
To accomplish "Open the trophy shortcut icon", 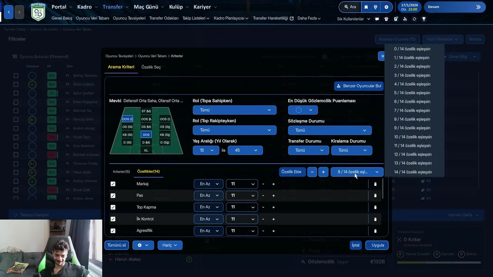I will pyautogui.click(x=424, y=19).
